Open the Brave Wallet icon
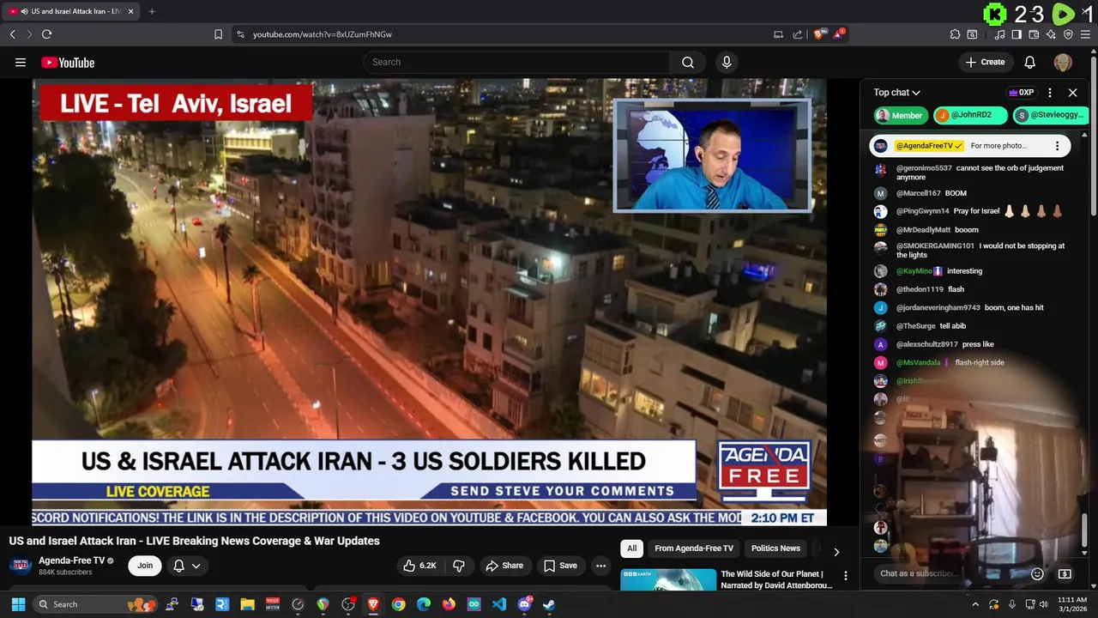1098x618 pixels. pyautogui.click(x=1034, y=34)
